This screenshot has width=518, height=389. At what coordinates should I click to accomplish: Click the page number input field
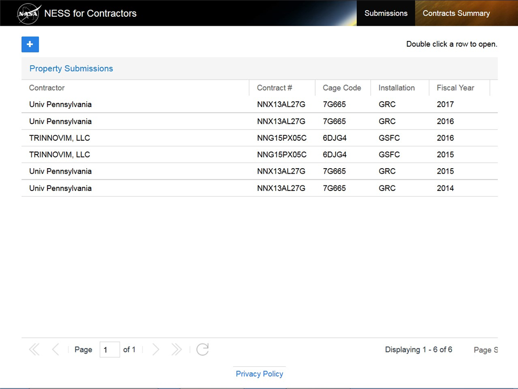109,349
